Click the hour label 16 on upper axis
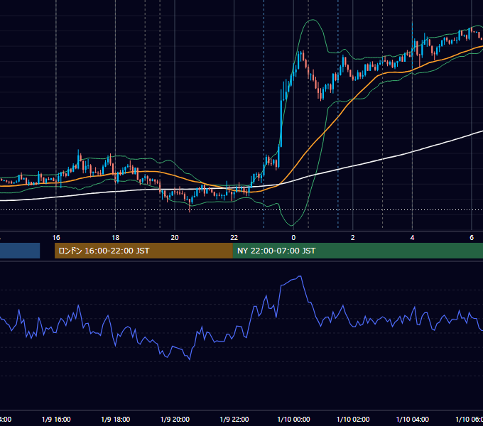Screen dimensions: 483x426 (56, 238)
